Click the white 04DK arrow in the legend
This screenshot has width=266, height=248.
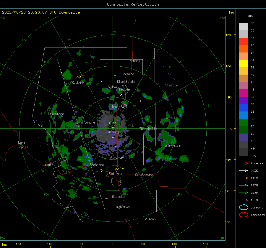click(x=244, y=171)
